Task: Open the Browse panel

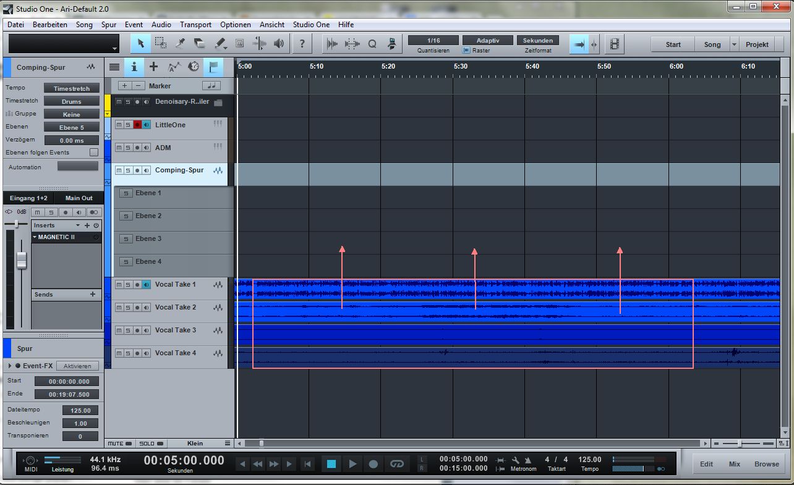Action: pyautogui.click(x=767, y=464)
